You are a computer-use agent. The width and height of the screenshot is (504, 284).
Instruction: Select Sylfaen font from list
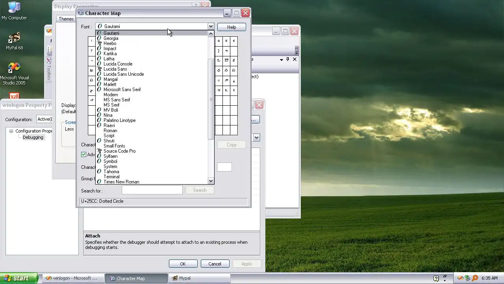click(x=152, y=156)
